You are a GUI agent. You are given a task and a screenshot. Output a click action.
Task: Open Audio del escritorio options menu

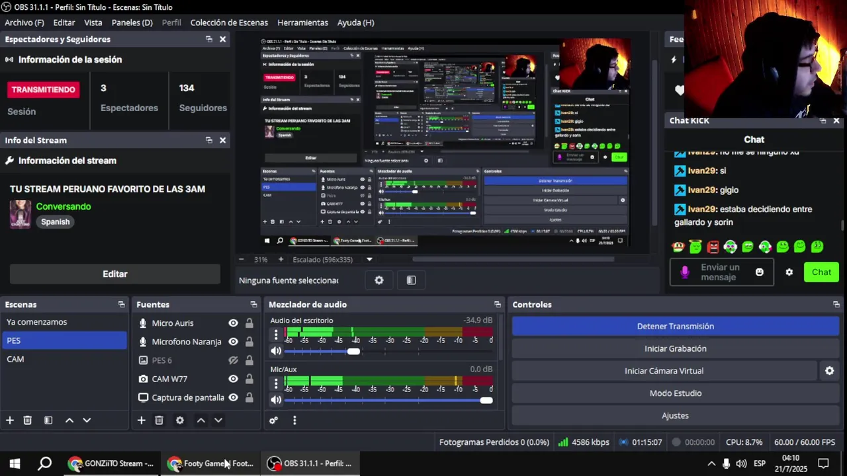[x=276, y=335]
